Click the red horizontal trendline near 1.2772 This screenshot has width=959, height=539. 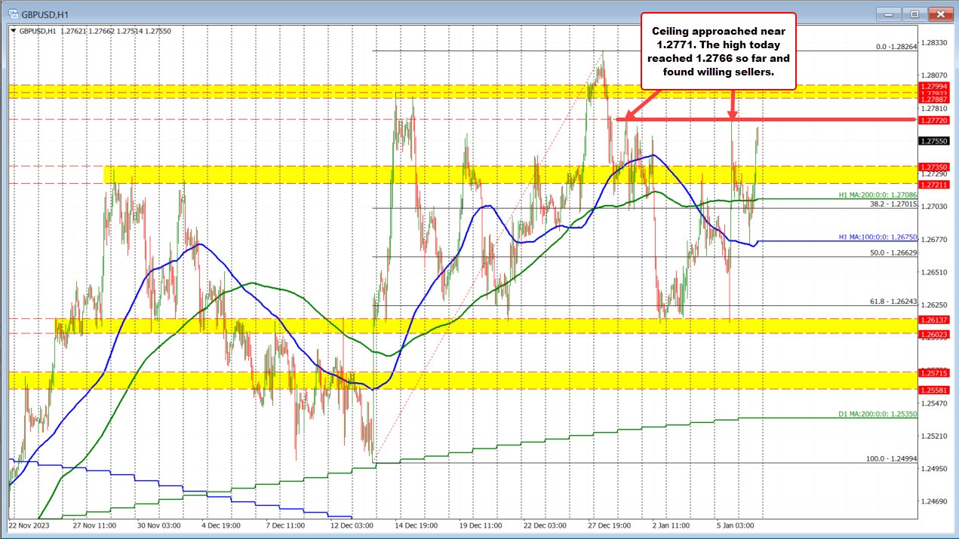click(x=815, y=119)
